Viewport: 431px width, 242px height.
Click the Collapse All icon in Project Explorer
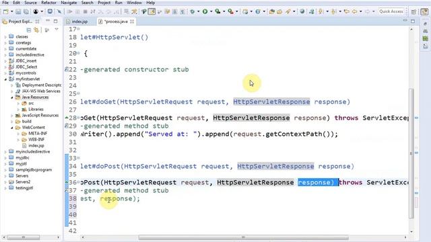tap(29, 30)
